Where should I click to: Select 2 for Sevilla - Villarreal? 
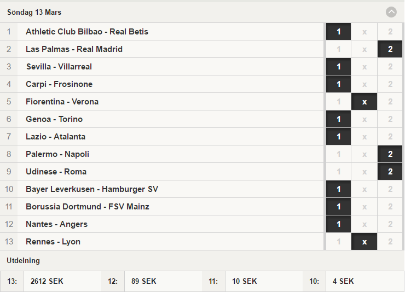390,67
